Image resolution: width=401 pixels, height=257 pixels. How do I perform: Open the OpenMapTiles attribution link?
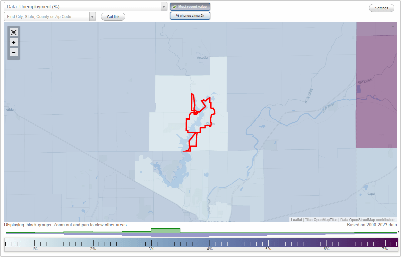click(x=325, y=220)
